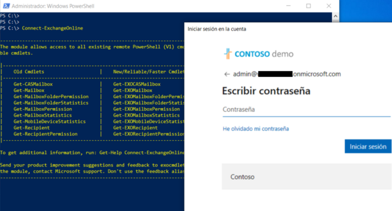Click the 'Iniciar sesión en la cuenta' dialog title
The height and width of the screenshot is (211, 392).
coord(217,29)
